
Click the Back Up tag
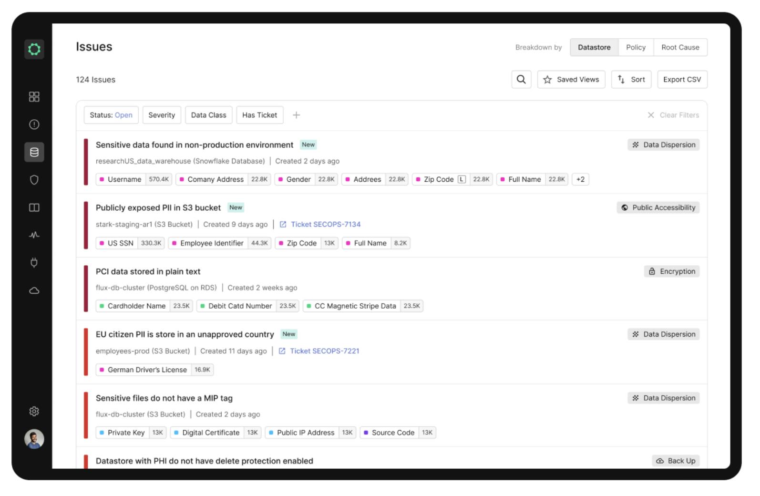click(x=676, y=461)
